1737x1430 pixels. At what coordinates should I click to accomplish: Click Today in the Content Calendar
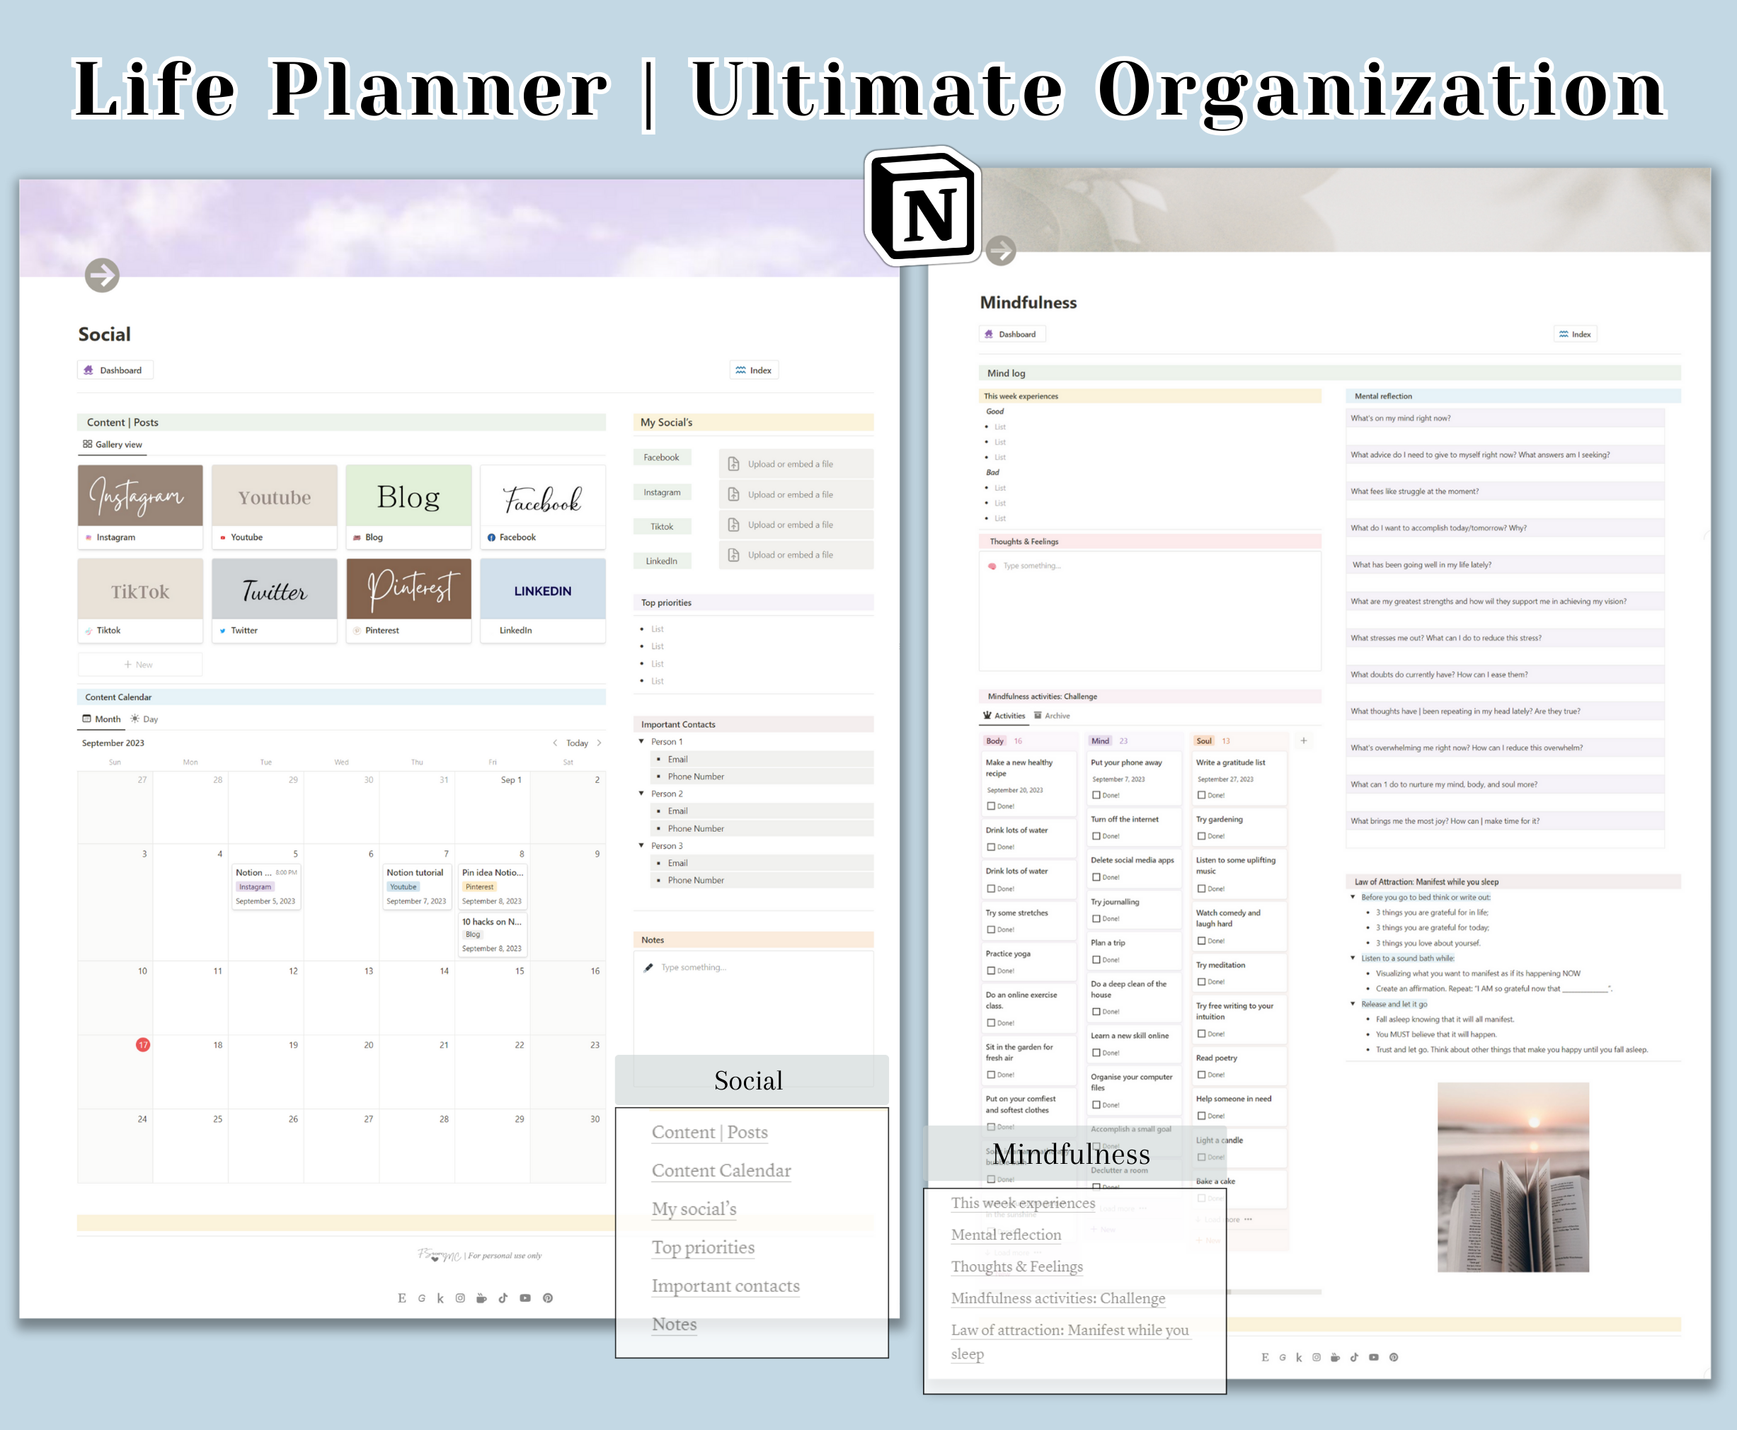578,743
